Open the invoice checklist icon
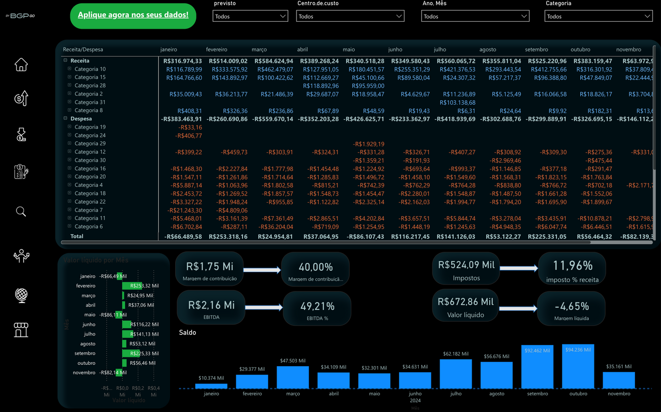The height and width of the screenshot is (412, 661). (21, 172)
